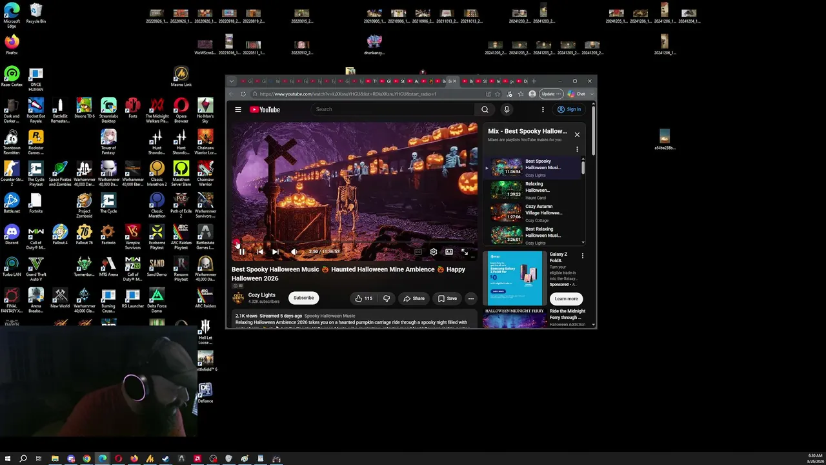Image resolution: width=826 pixels, height=465 pixels.
Task: Select No Man's Sky desktop icon
Action: [x=205, y=110]
